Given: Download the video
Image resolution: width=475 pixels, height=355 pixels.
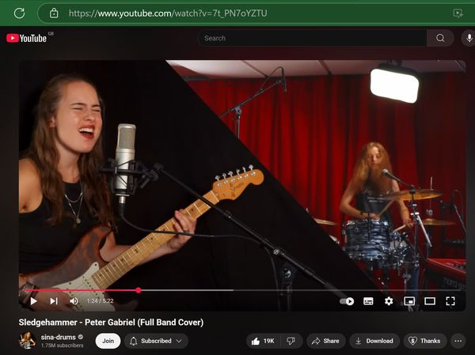Looking at the screenshot, I should [374, 341].
